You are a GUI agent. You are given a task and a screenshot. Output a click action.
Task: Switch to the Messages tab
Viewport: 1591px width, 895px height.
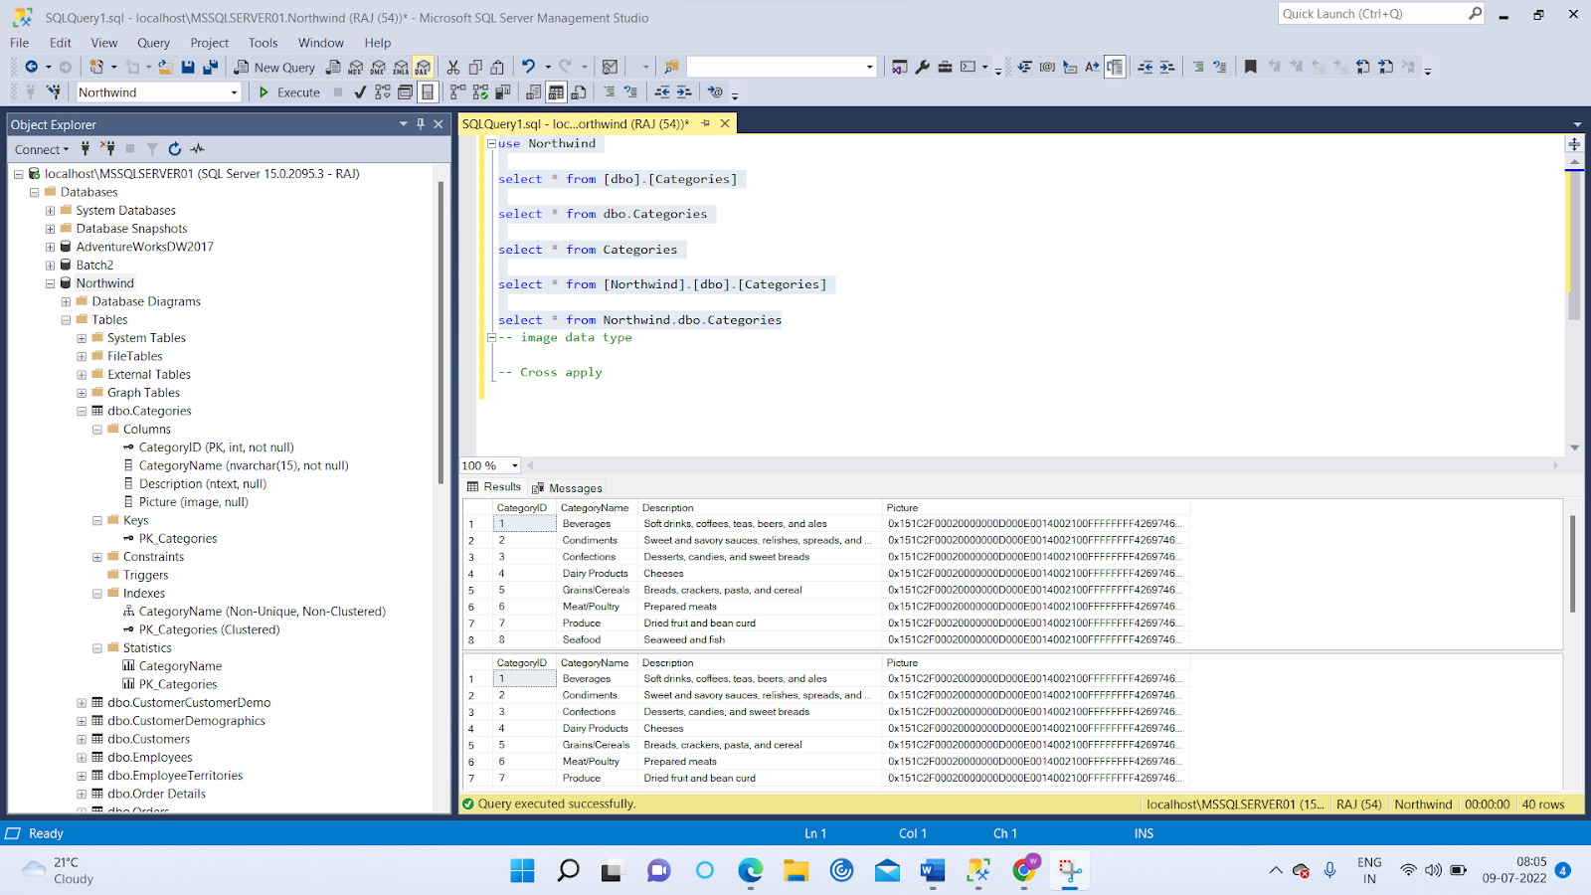coord(567,488)
